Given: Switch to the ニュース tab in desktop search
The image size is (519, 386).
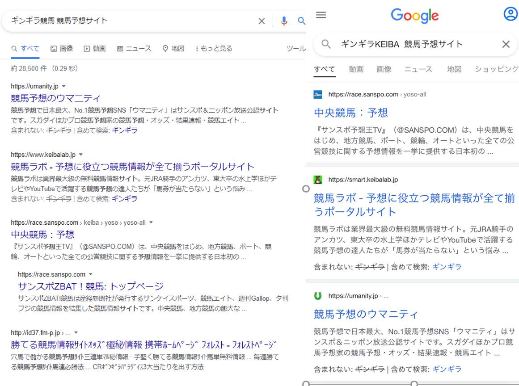Looking at the screenshot, I should (x=134, y=49).
